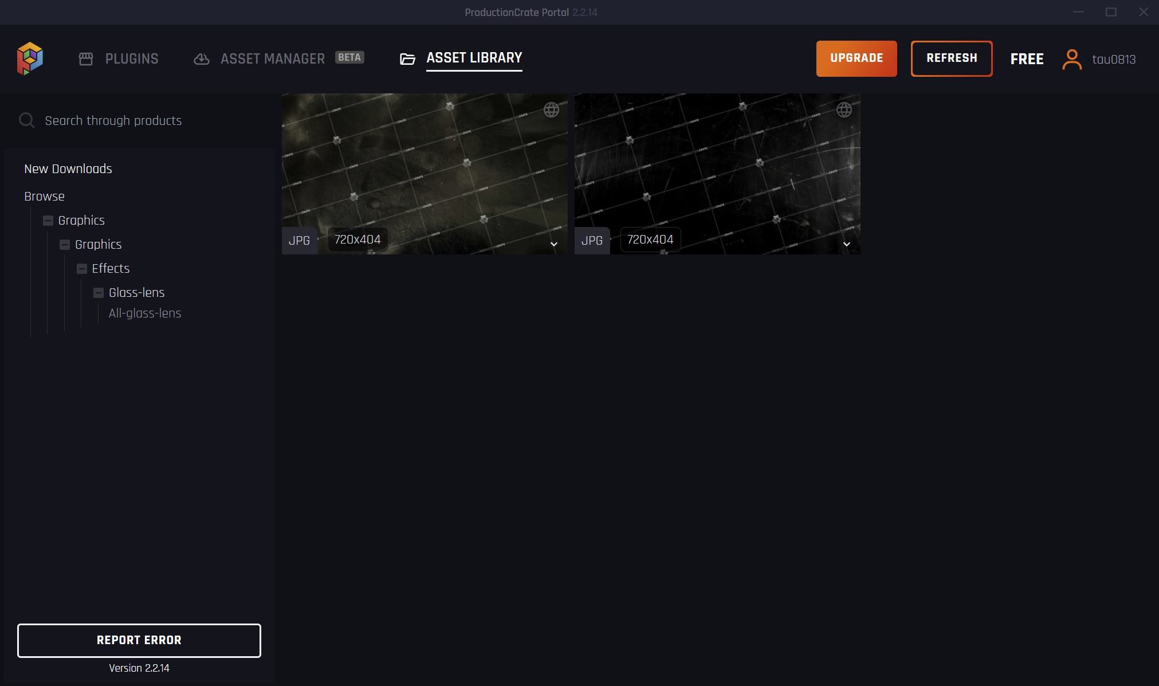Collapse the Graphics tree node
This screenshot has height=686, width=1159.
48,220
